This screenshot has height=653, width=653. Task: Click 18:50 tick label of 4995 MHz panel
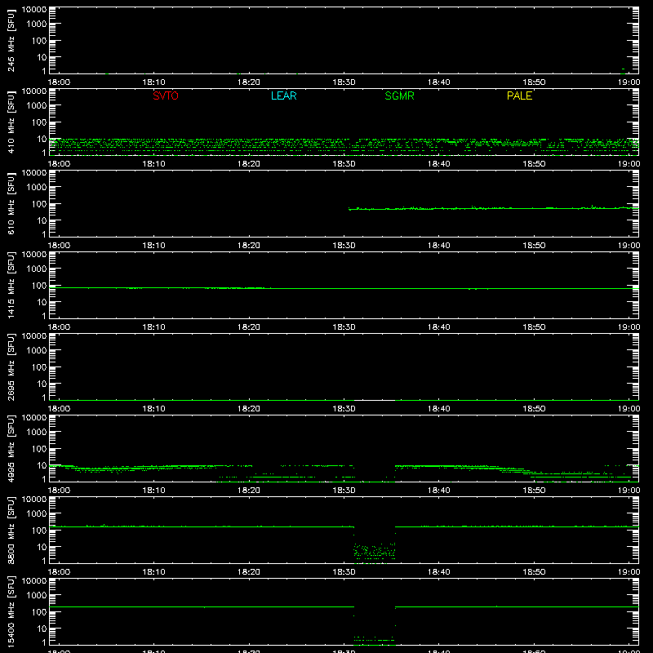pos(534,491)
